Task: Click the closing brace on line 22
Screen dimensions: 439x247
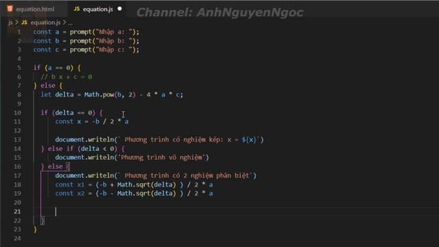Action: coord(43,220)
